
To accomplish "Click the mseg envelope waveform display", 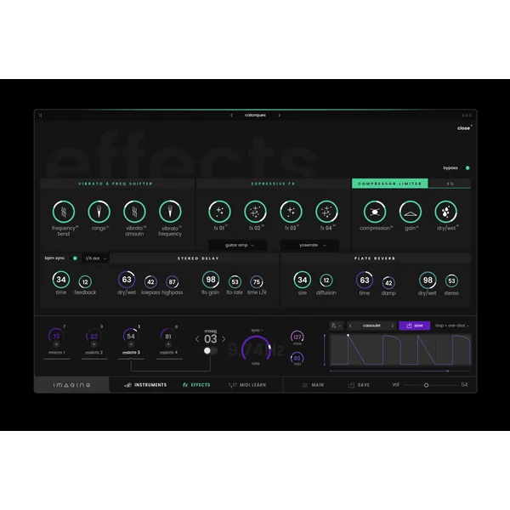I will pyautogui.click(x=400, y=350).
